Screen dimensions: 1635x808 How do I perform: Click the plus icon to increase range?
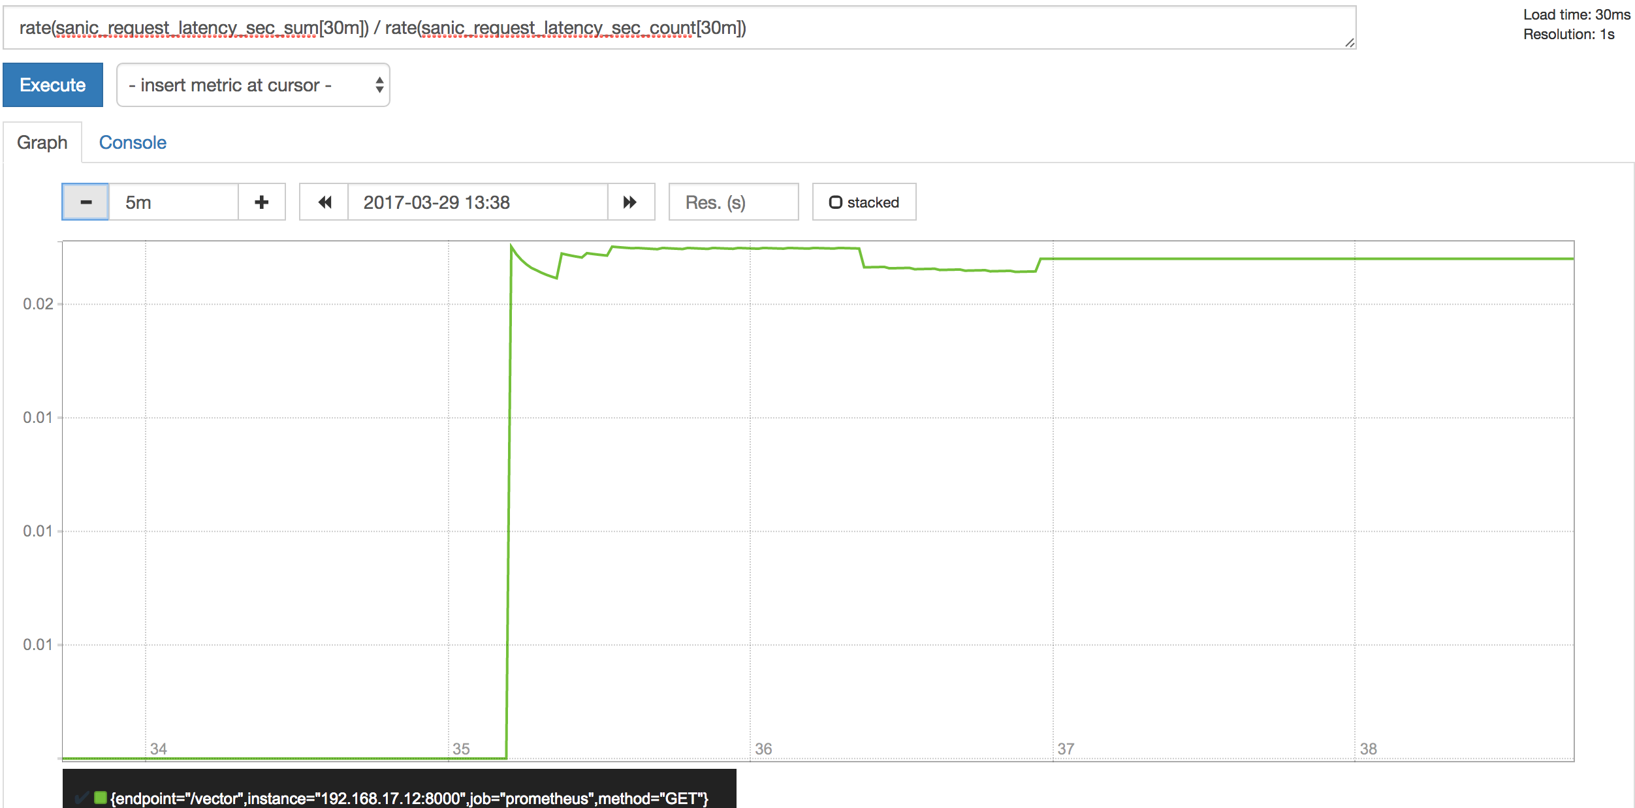pyautogui.click(x=262, y=202)
